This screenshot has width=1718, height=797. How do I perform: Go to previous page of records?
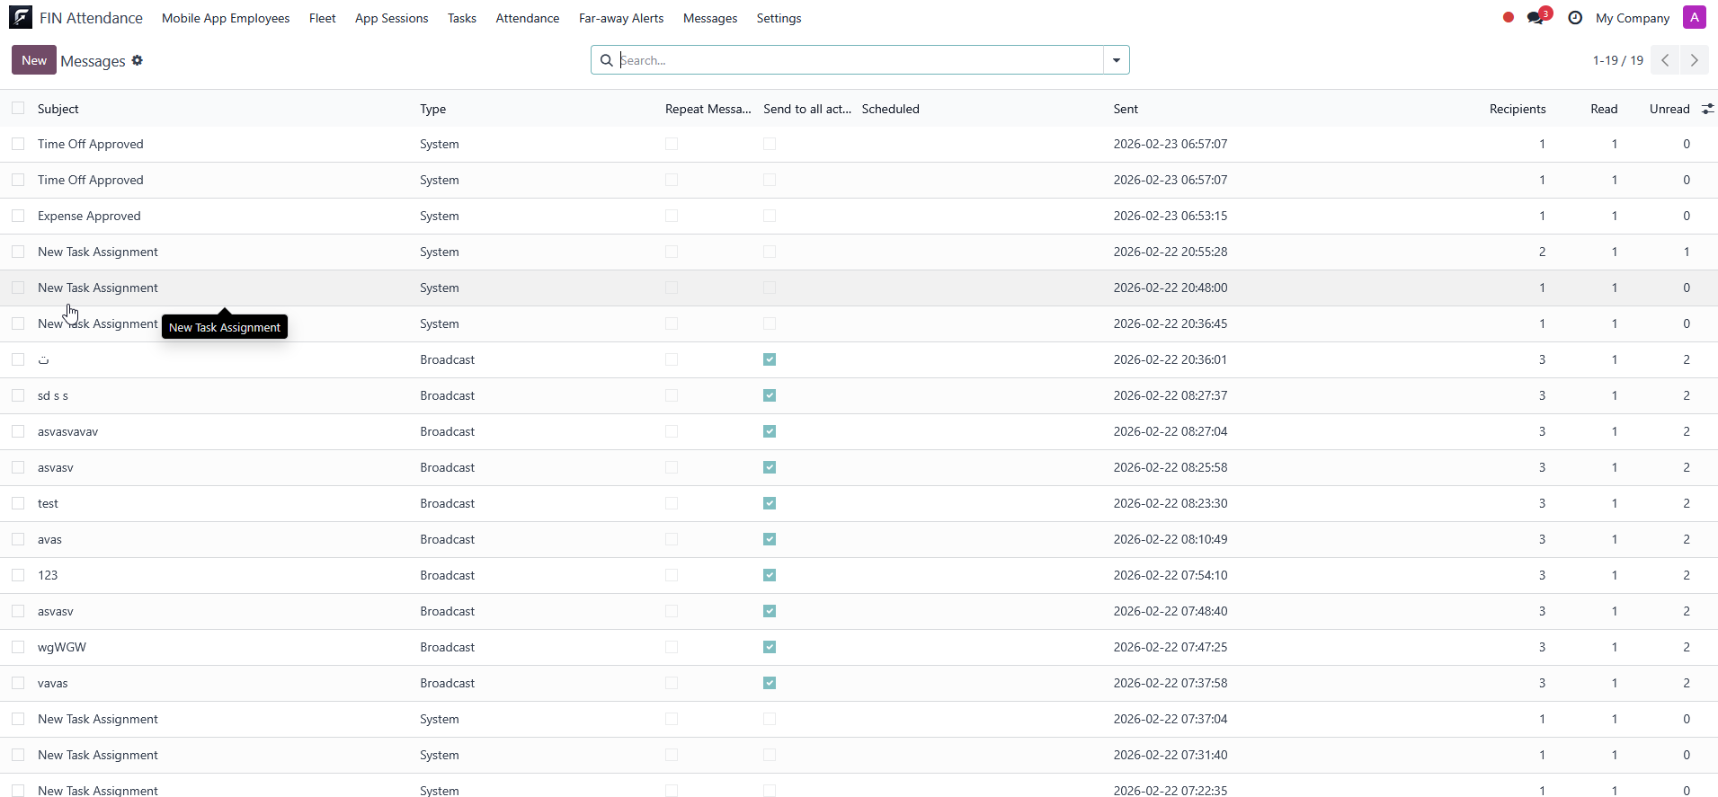click(x=1665, y=60)
